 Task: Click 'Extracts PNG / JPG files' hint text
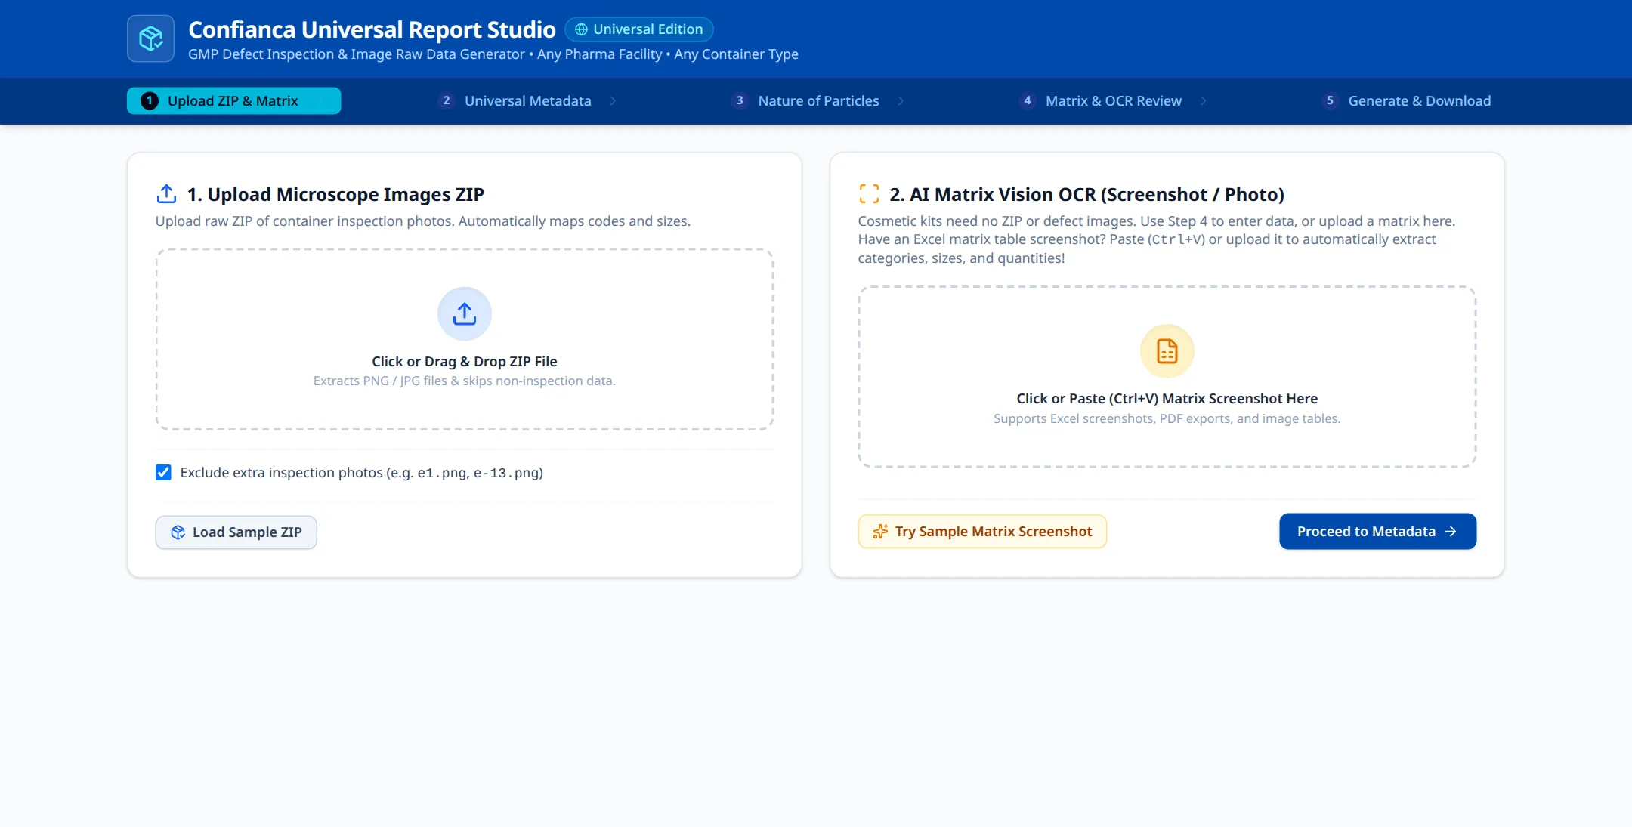coord(465,381)
